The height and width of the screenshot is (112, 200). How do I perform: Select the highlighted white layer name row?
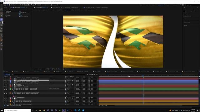(x=31, y=80)
